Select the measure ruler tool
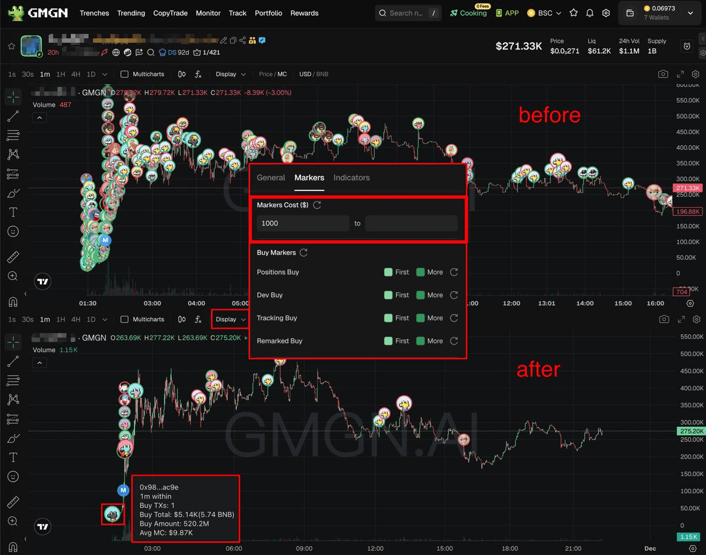 [x=13, y=256]
